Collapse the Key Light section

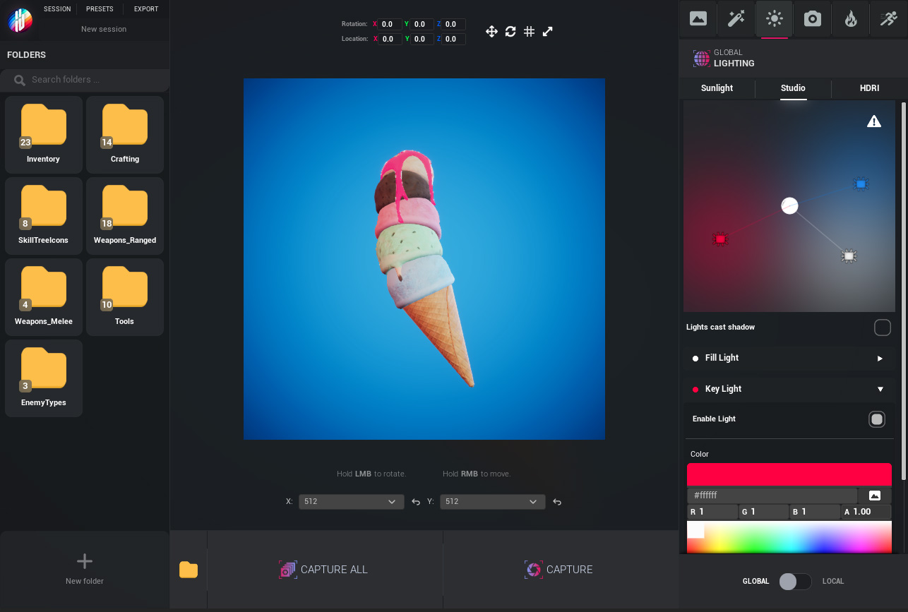(789, 389)
